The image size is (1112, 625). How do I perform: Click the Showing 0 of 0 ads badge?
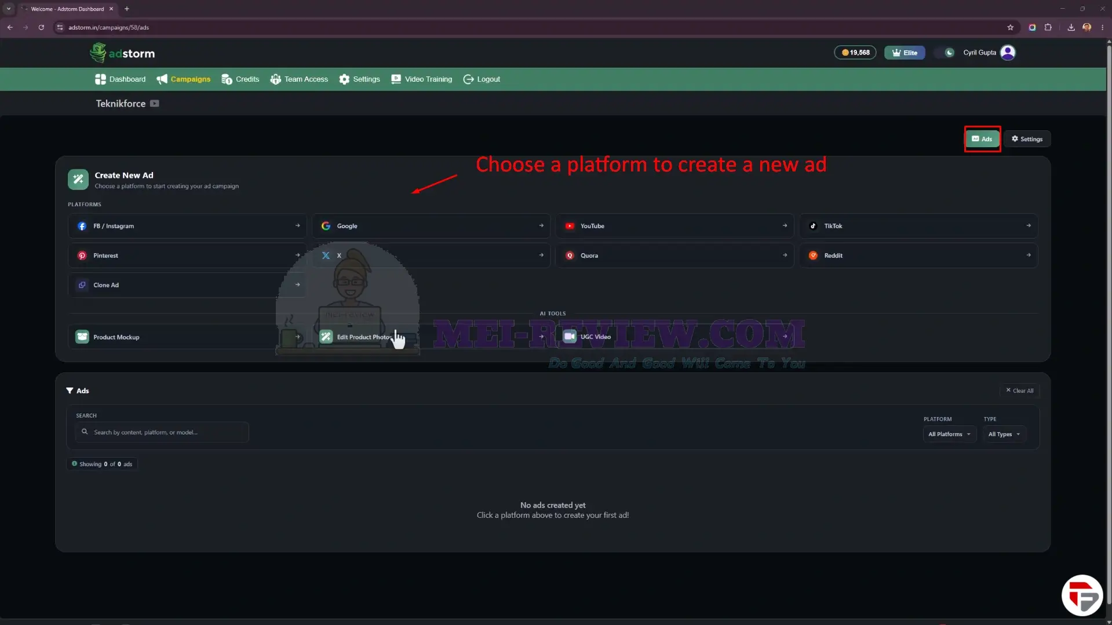point(102,465)
